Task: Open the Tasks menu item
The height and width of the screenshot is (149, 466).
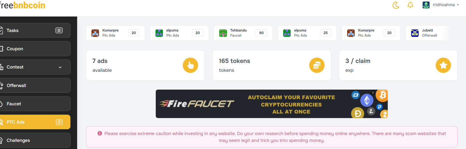Action: [x=35, y=30]
